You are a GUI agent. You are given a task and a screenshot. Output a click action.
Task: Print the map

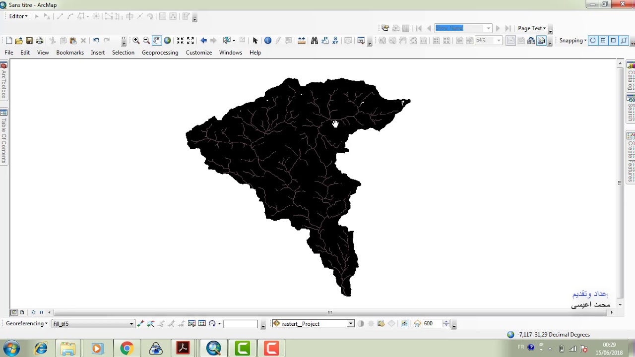coord(40,41)
